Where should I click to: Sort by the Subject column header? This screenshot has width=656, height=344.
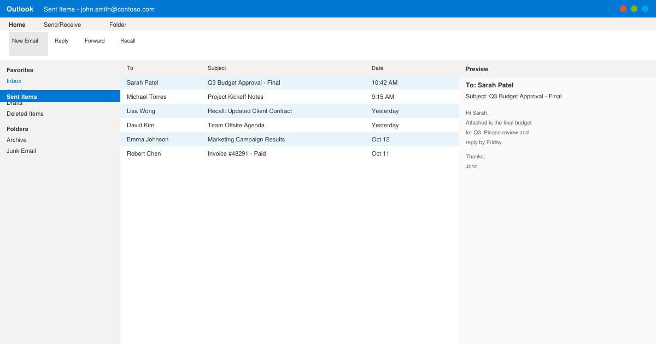[217, 68]
